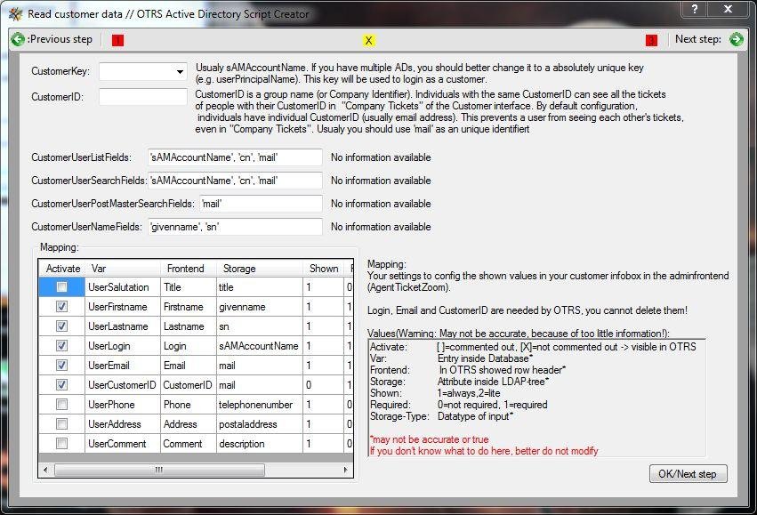757x515 pixels.
Task: Edit the CustomerUserListFields text box
Action: [235, 157]
